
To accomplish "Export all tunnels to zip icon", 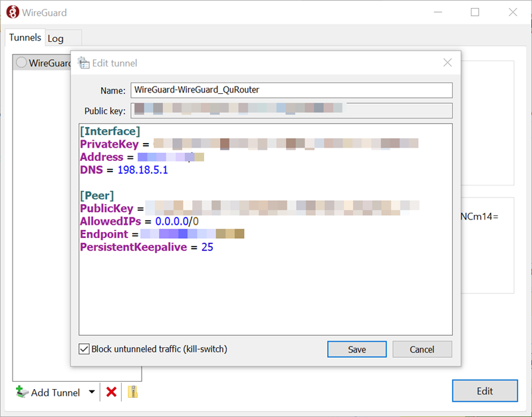I will click(x=132, y=392).
